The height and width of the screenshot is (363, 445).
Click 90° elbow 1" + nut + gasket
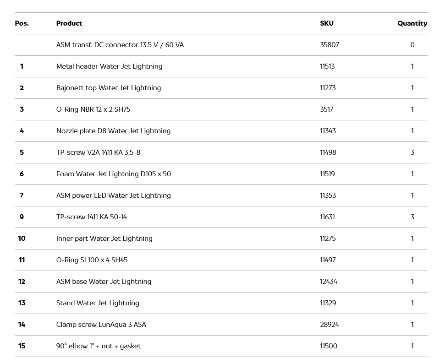click(99, 346)
